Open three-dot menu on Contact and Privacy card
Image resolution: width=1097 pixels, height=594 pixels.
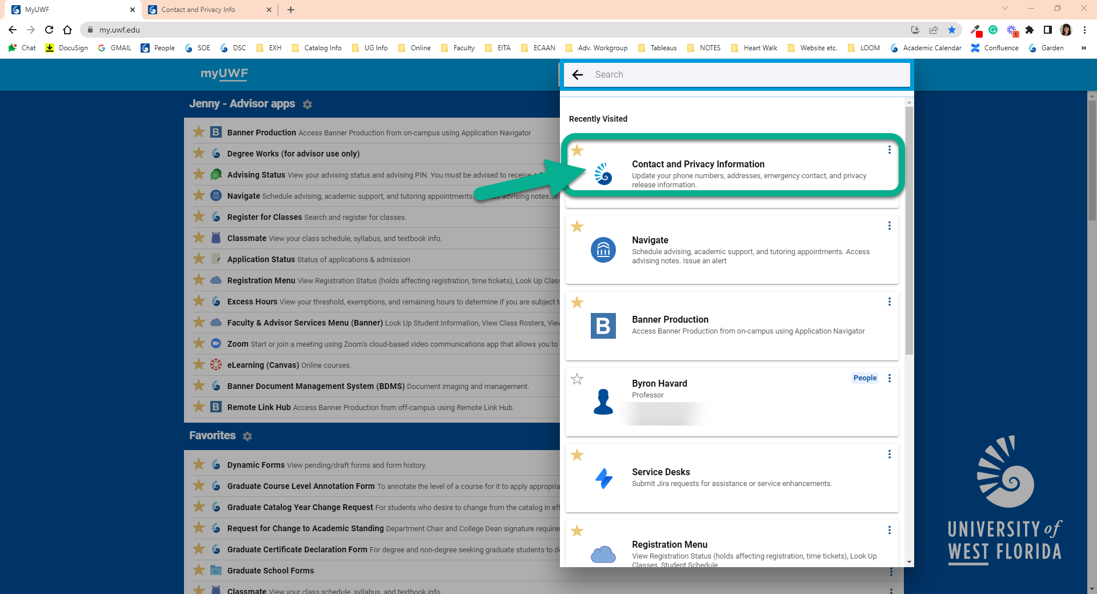pos(889,150)
